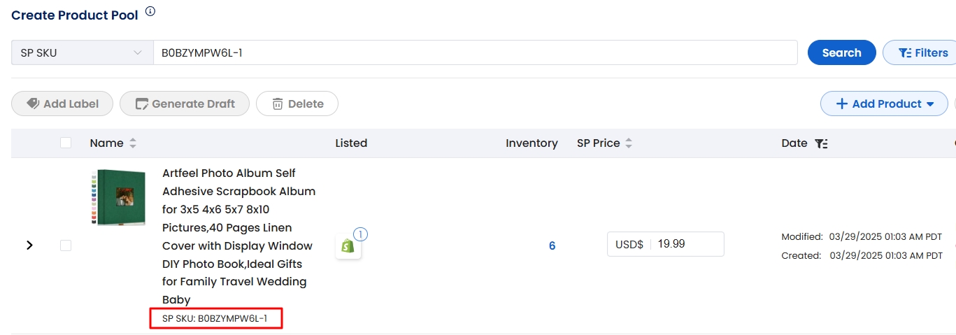Tick the select-all checkbox in the table header
956x335 pixels.
tap(66, 143)
